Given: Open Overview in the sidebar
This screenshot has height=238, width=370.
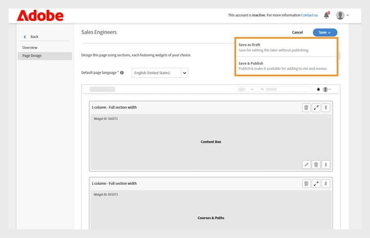Looking at the screenshot, I should 30,48.
